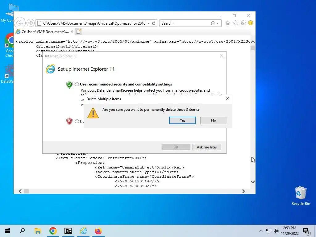Open the network tray icon
The width and height of the screenshot is (316, 237).
coord(269,231)
